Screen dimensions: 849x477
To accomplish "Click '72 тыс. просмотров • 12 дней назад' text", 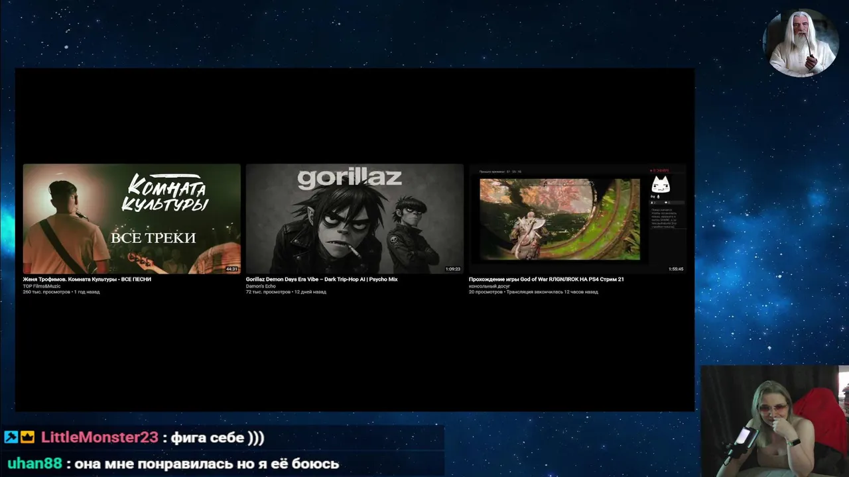I will click(286, 292).
